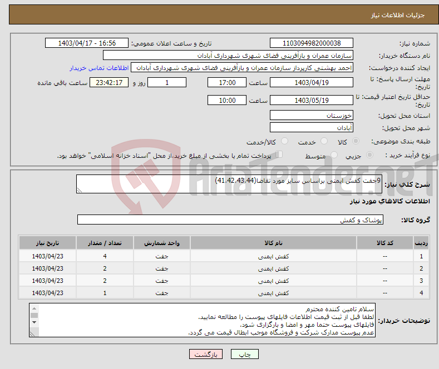Click announcement date field 1403/04/17 - 16:56

click(87, 43)
